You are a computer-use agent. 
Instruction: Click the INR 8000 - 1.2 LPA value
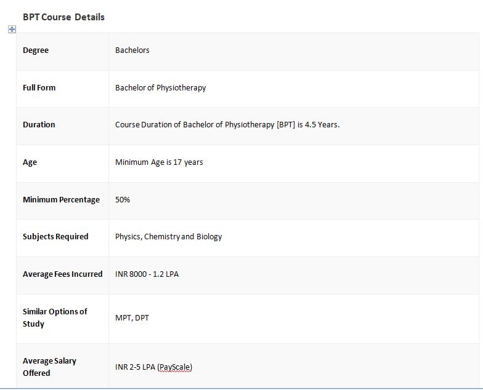pyautogui.click(x=147, y=274)
